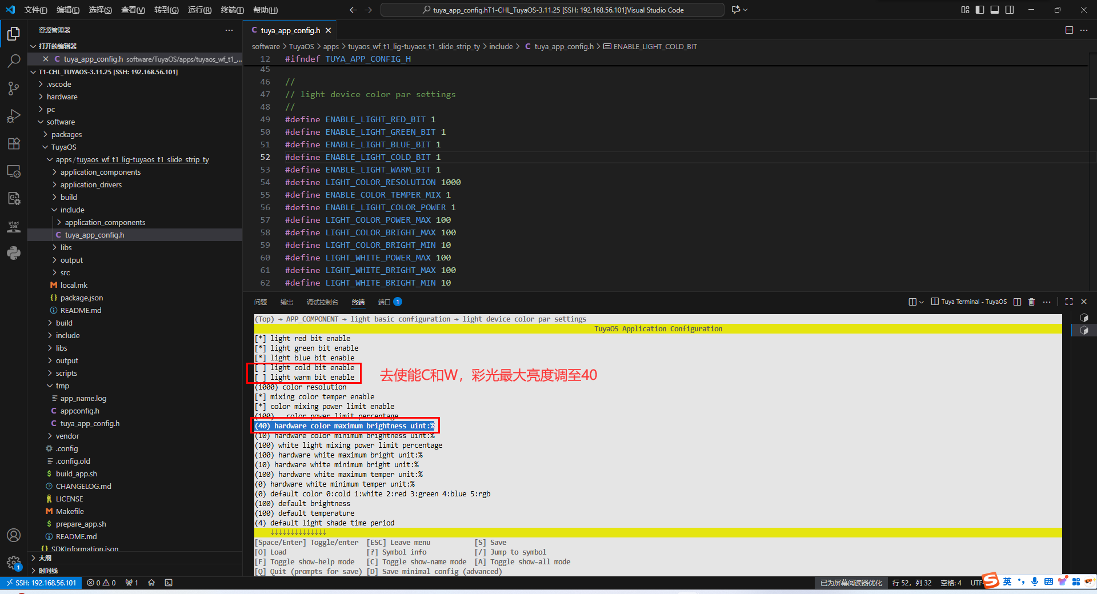
Task: Switch to the 输出 panel tab
Action: click(x=286, y=302)
